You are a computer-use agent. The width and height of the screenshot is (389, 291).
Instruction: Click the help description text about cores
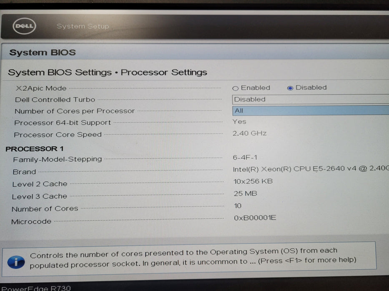point(193,258)
